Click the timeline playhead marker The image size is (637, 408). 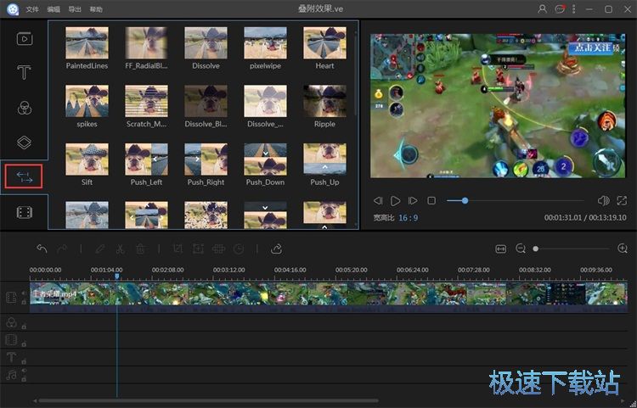click(117, 277)
